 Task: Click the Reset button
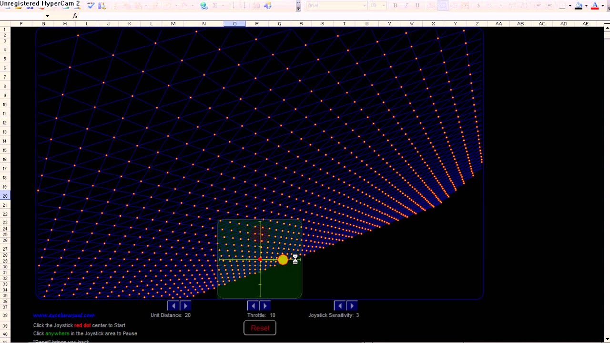coord(260,328)
